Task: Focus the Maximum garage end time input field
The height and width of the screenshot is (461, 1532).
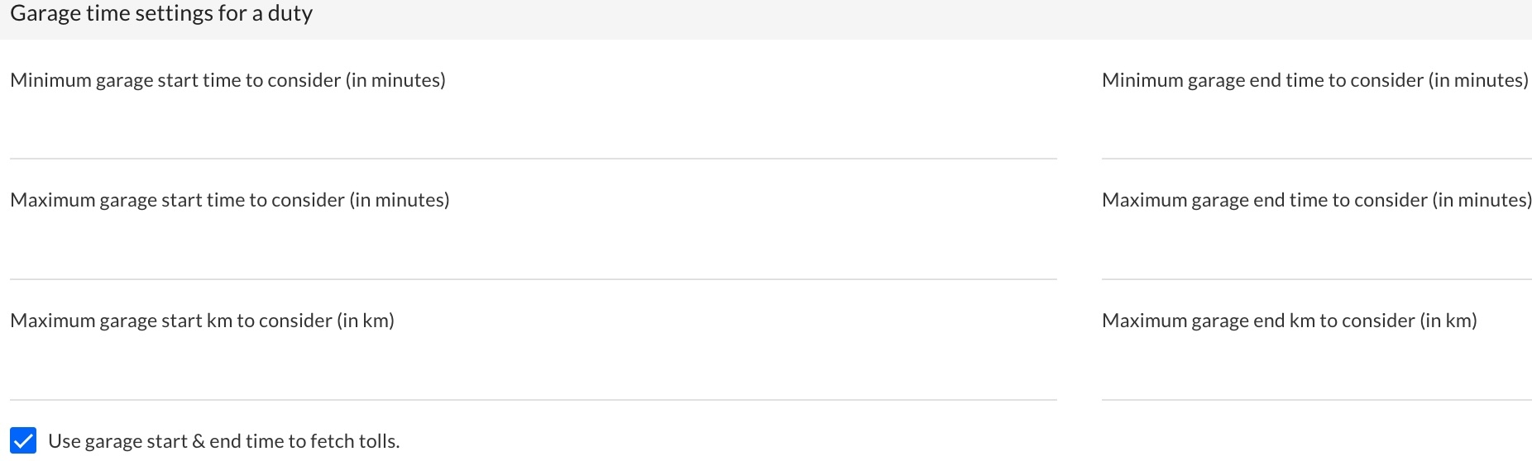Action: point(1317,250)
